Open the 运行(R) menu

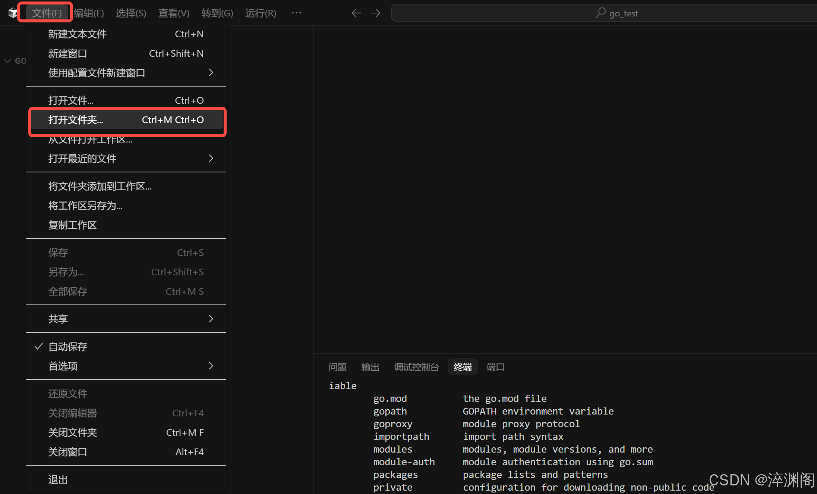click(261, 13)
